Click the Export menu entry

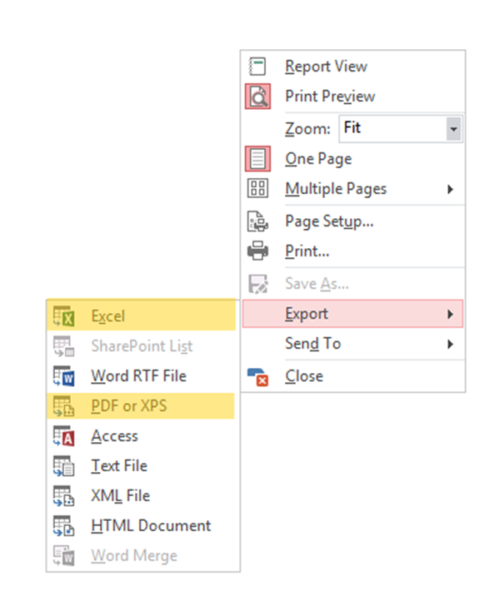(x=307, y=314)
